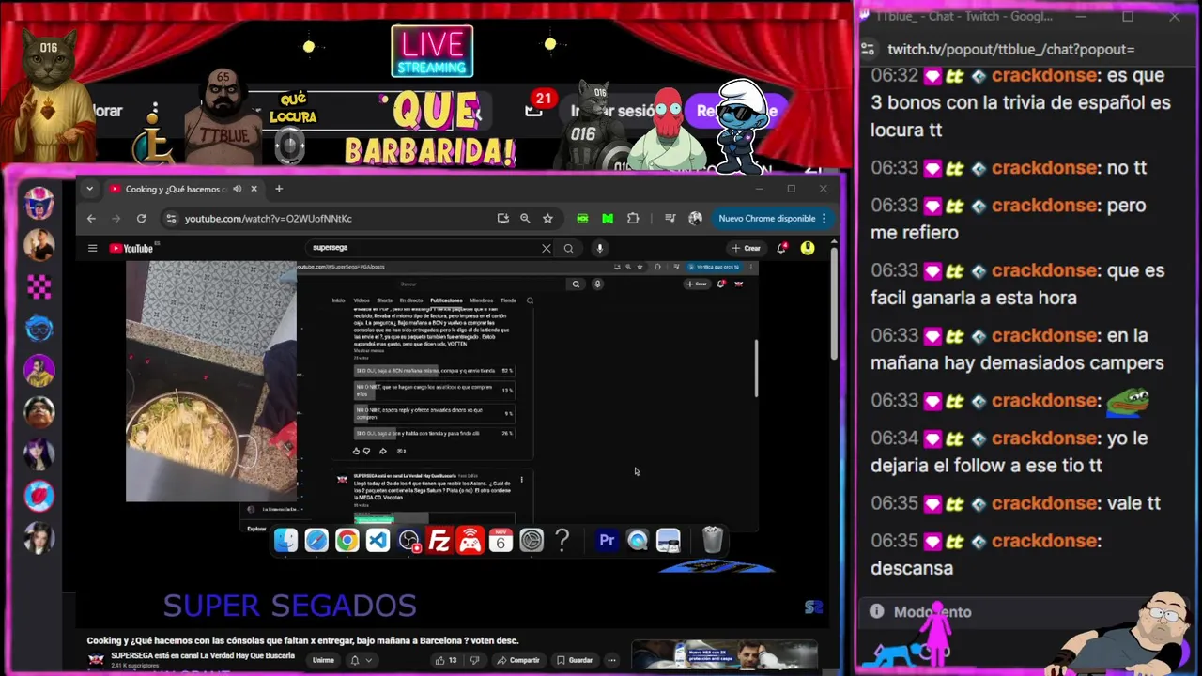1202x676 pixels.
Task: Click the Unirme membership button
Action: 323,660
